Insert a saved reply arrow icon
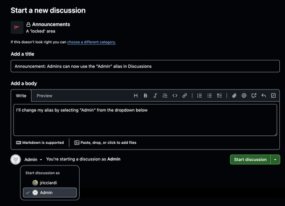The image size is (285, 206). [263, 95]
